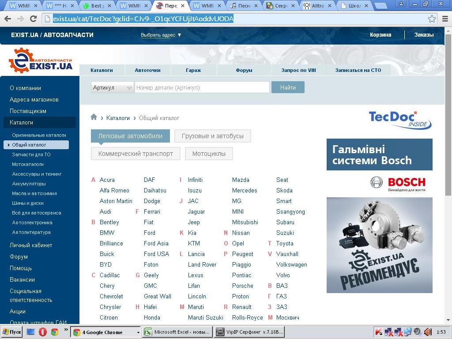Image resolution: width=452 pixels, height=339 pixels.
Task: Click the volume tray icon
Action: point(428,332)
